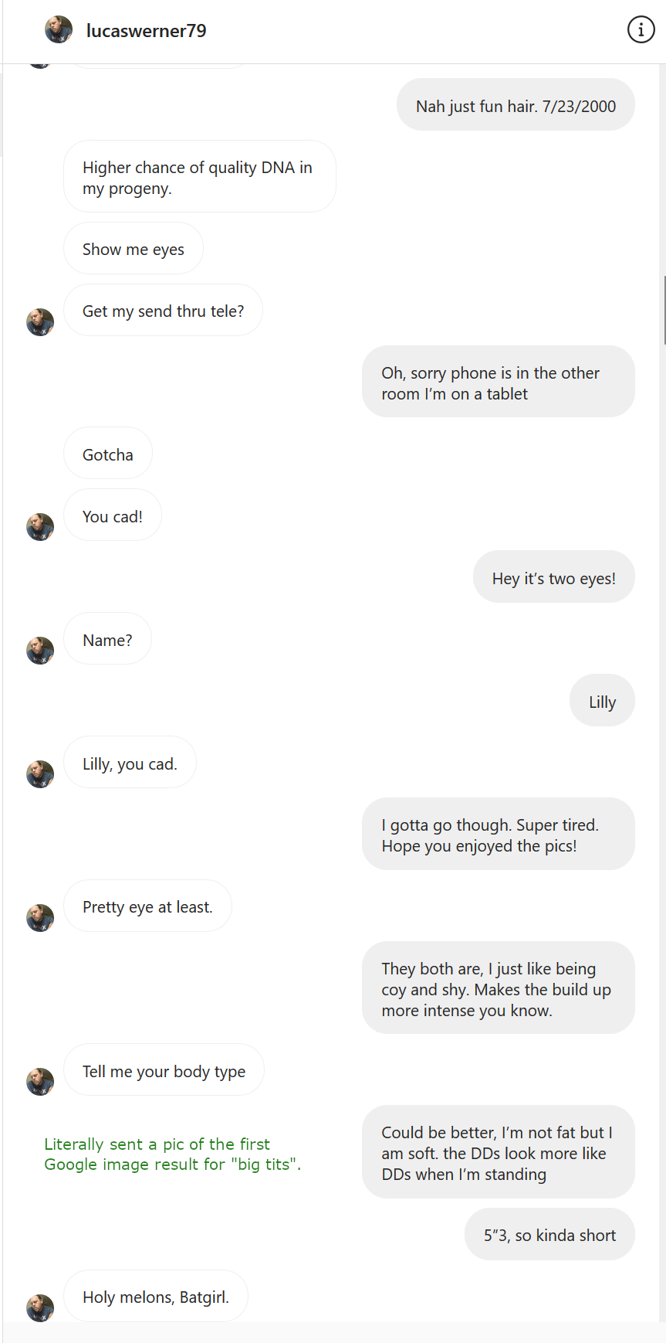Open the lucaswerner79 username in the header

coord(147,31)
